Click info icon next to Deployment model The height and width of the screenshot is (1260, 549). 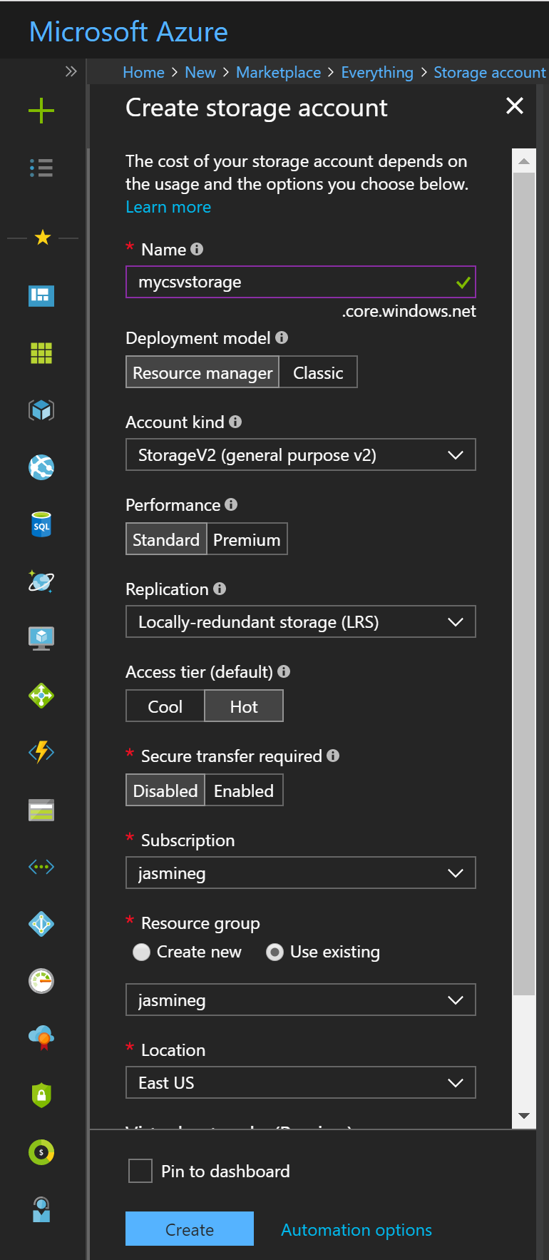coord(282,337)
